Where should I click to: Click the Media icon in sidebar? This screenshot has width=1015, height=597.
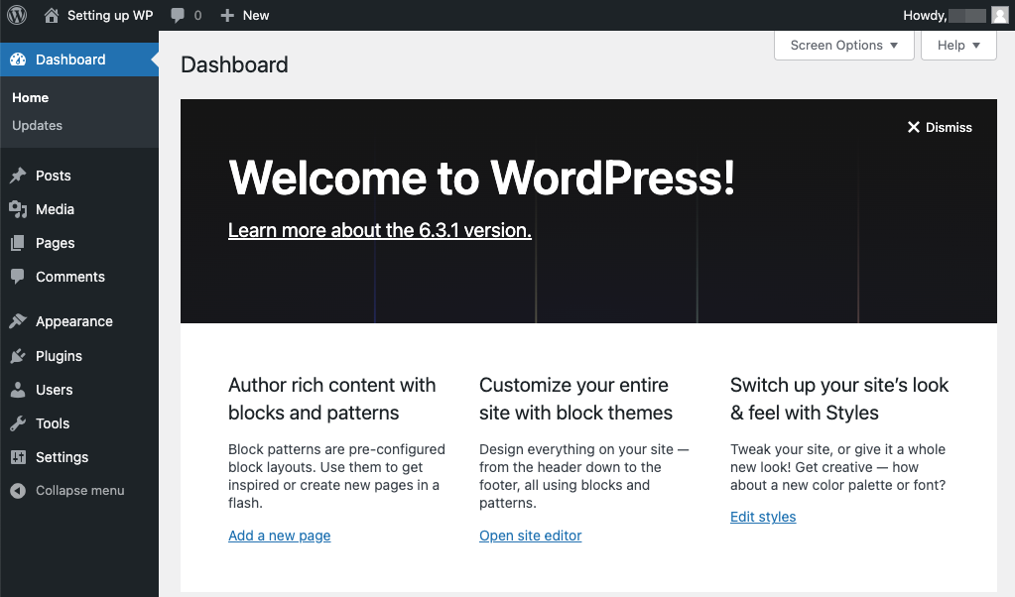pos(18,209)
